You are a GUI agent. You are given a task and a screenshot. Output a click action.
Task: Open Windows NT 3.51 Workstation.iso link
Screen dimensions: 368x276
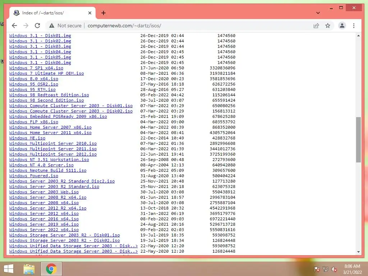click(49, 160)
